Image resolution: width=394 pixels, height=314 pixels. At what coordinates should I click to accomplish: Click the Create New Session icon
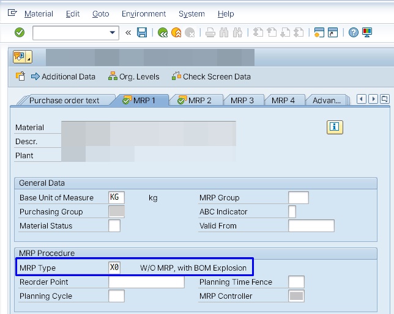[319, 32]
